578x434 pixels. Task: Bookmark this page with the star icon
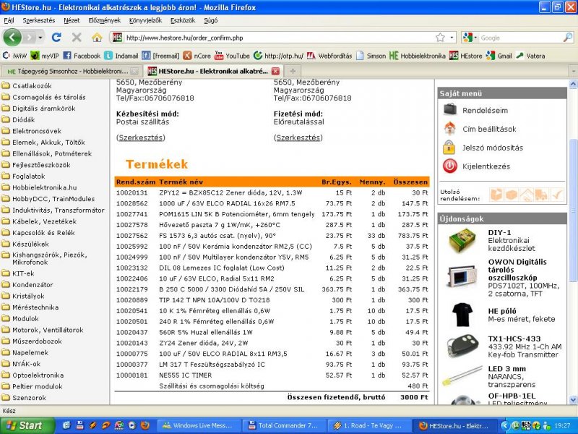click(x=440, y=38)
